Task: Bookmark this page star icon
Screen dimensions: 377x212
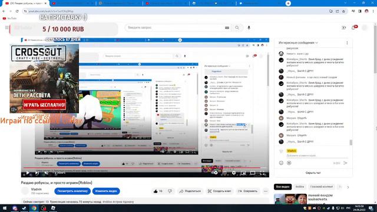Action: (x=343, y=11)
